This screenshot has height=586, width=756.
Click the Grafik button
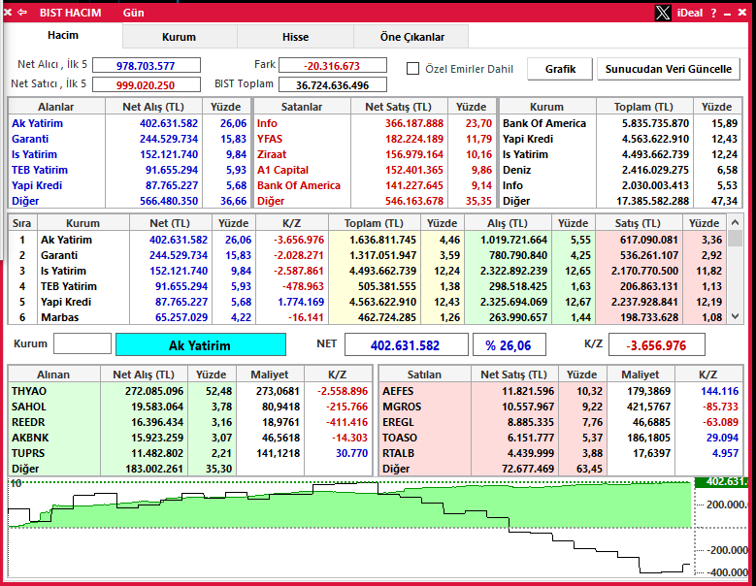click(x=560, y=69)
